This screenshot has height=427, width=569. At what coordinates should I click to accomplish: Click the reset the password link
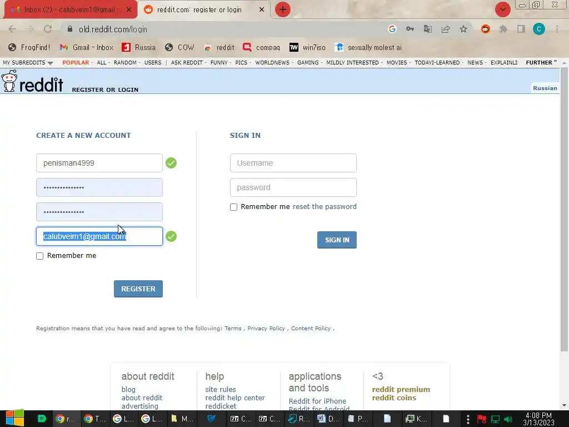click(325, 207)
